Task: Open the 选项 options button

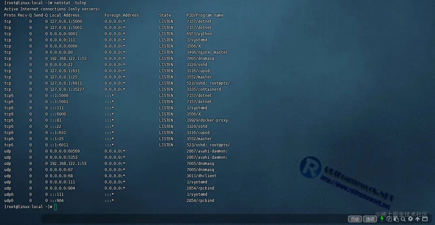Action: 370,219
